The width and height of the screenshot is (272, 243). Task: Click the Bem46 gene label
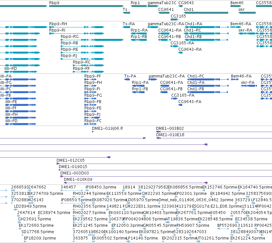pos(237,3)
